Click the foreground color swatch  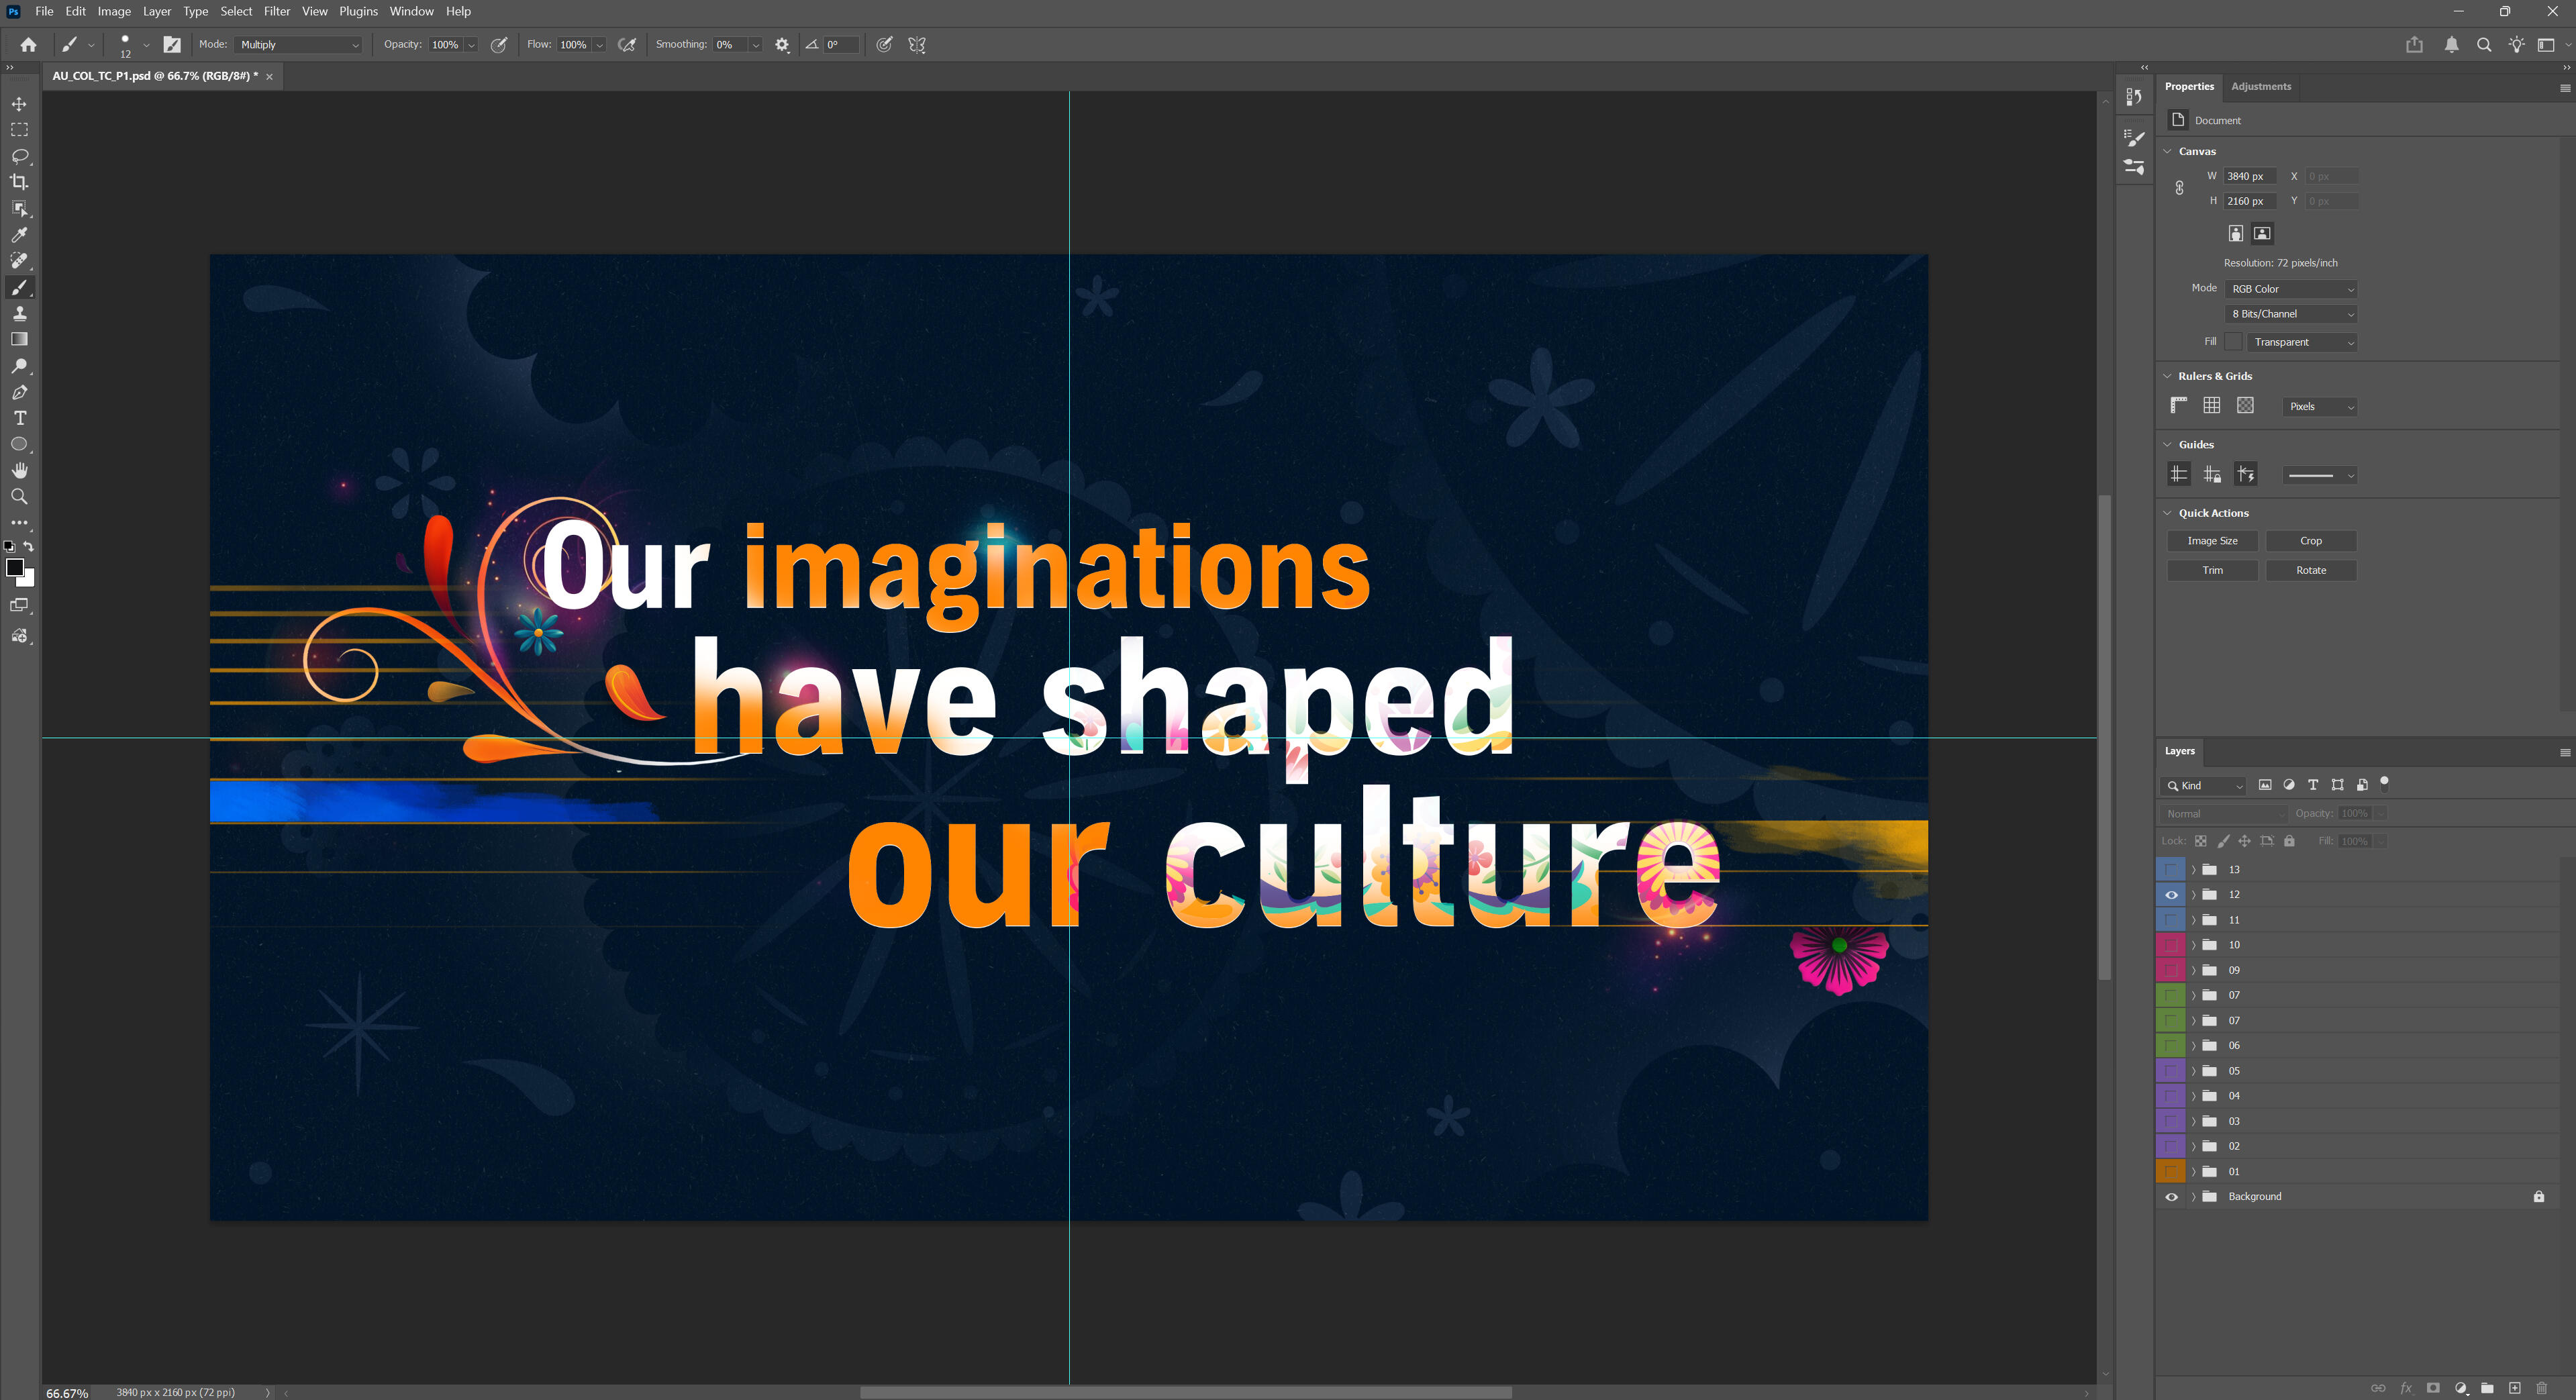(14, 568)
